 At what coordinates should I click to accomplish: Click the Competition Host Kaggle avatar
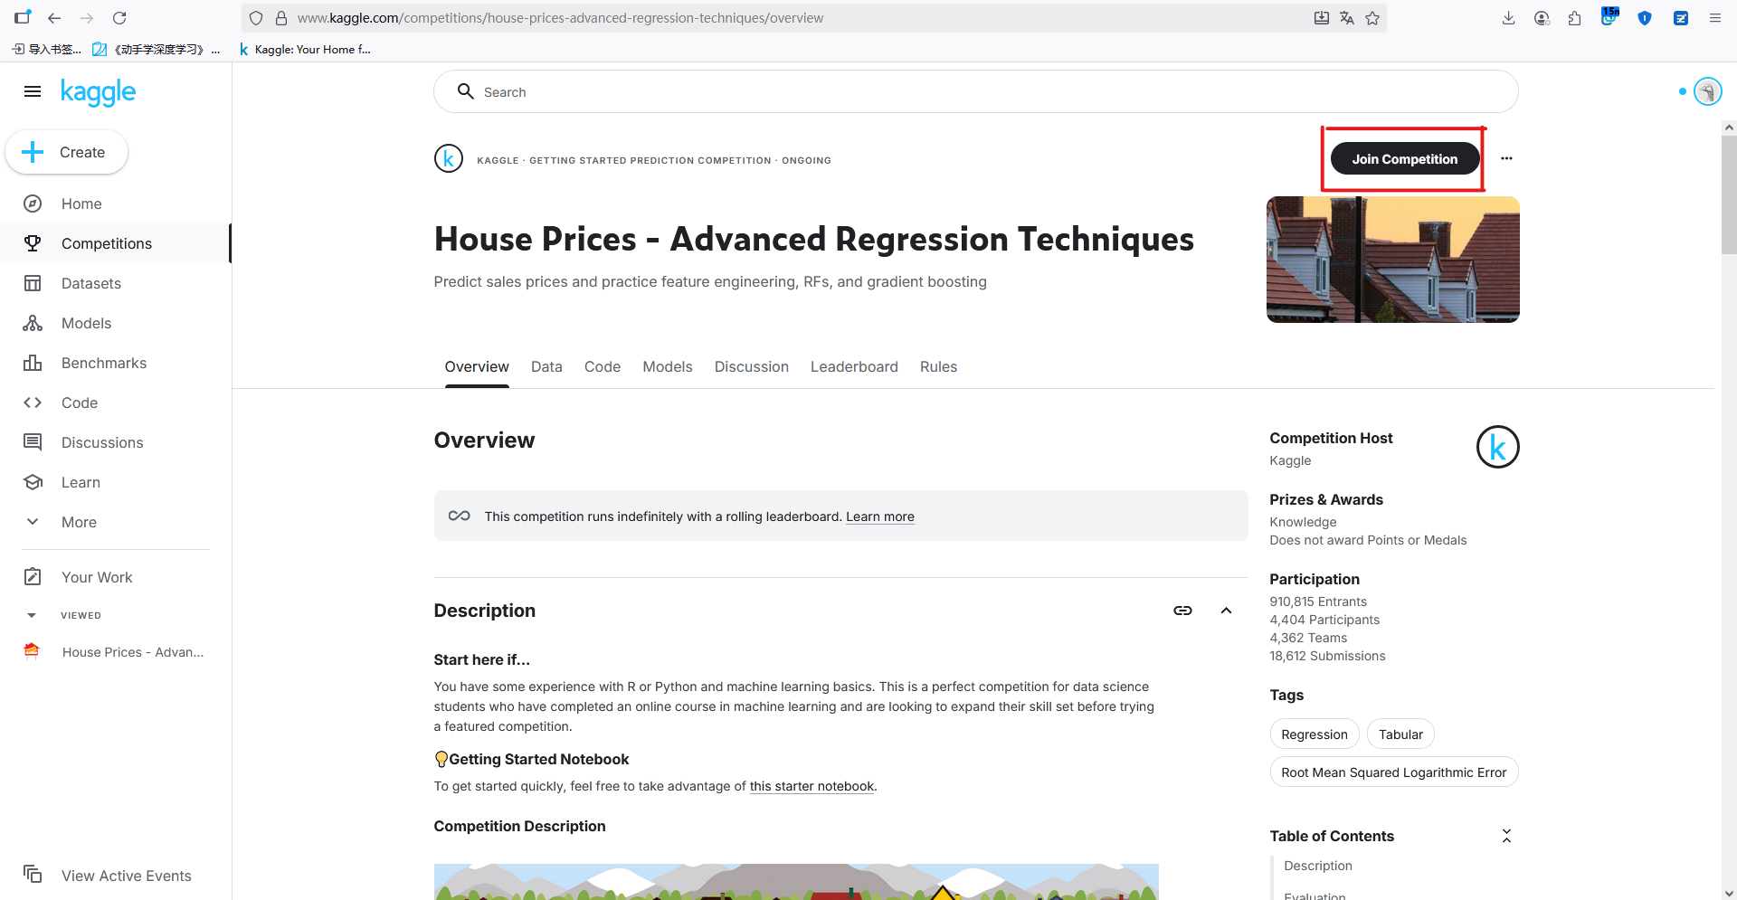(x=1498, y=448)
